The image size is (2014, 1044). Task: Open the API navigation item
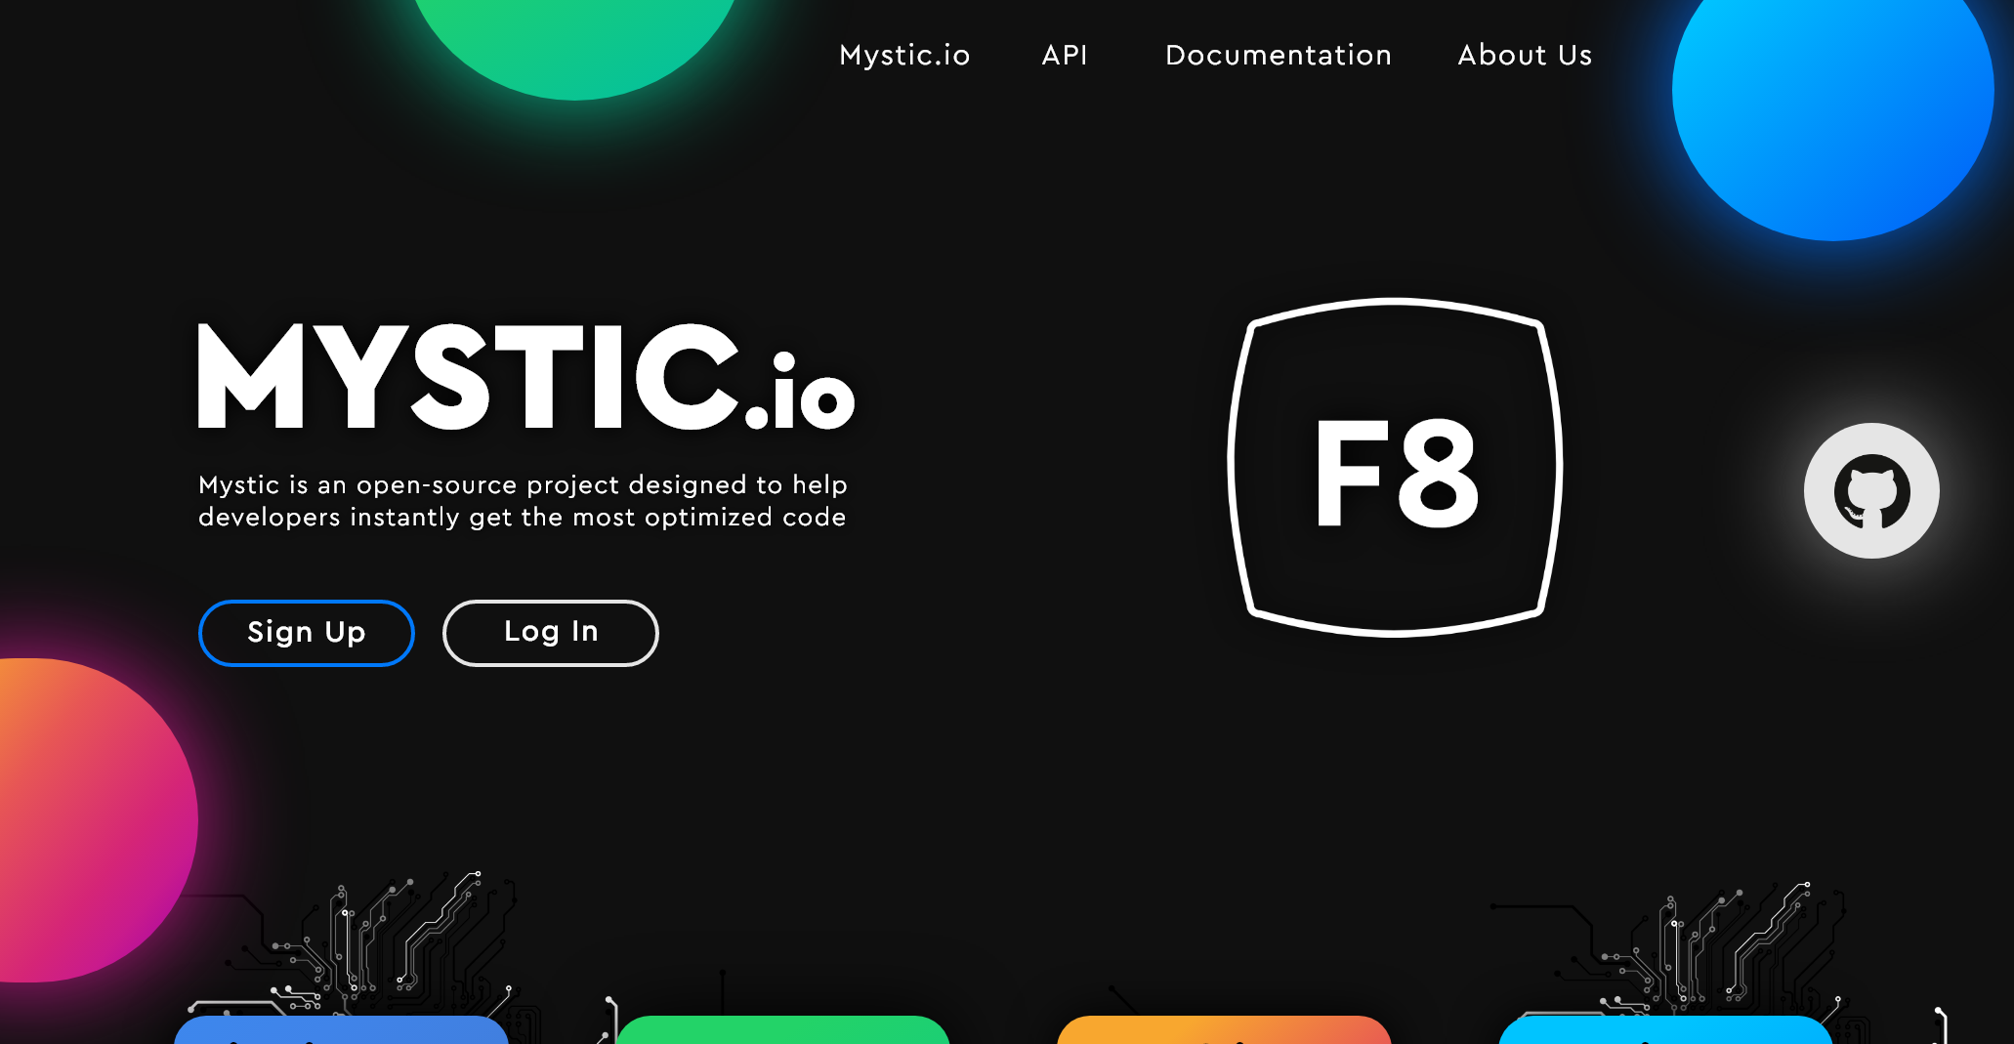click(1065, 56)
